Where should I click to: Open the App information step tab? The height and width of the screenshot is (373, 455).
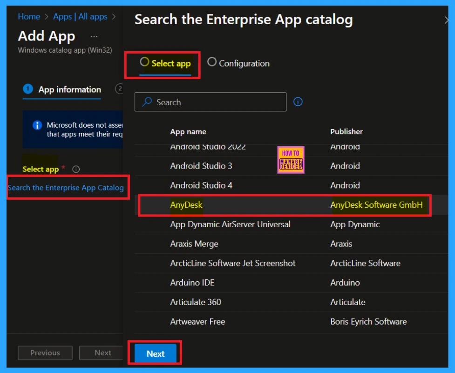[62, 89]
